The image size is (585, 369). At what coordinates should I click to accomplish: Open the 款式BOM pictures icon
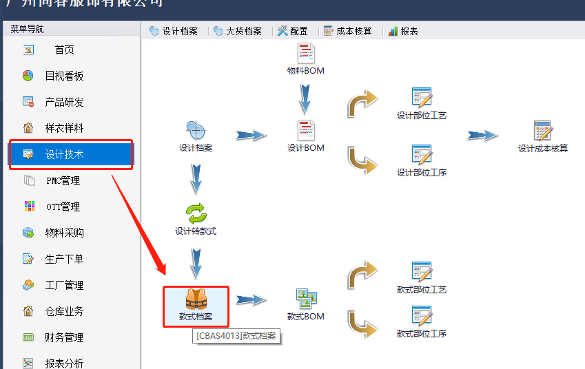[x=307, y=299]
